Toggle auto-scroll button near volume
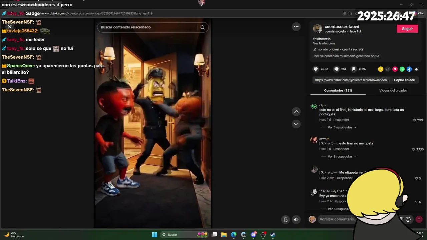The width and height of the screenshot is (427, 240). click(x=286, y=219)
